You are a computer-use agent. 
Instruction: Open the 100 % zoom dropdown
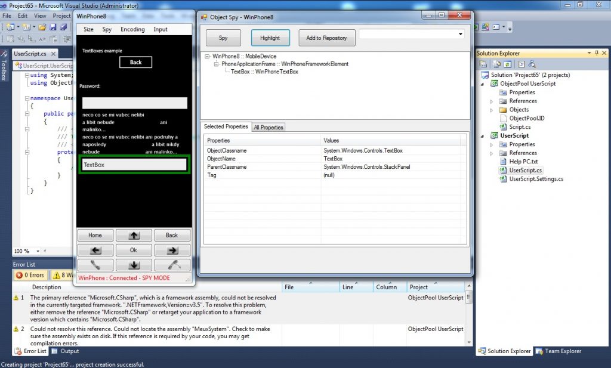pyautogui.click(x=38, y=251)
